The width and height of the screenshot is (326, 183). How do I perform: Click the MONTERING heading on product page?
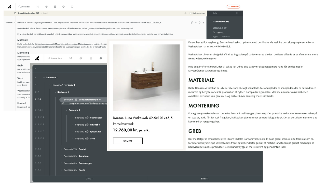pos(204,105)
